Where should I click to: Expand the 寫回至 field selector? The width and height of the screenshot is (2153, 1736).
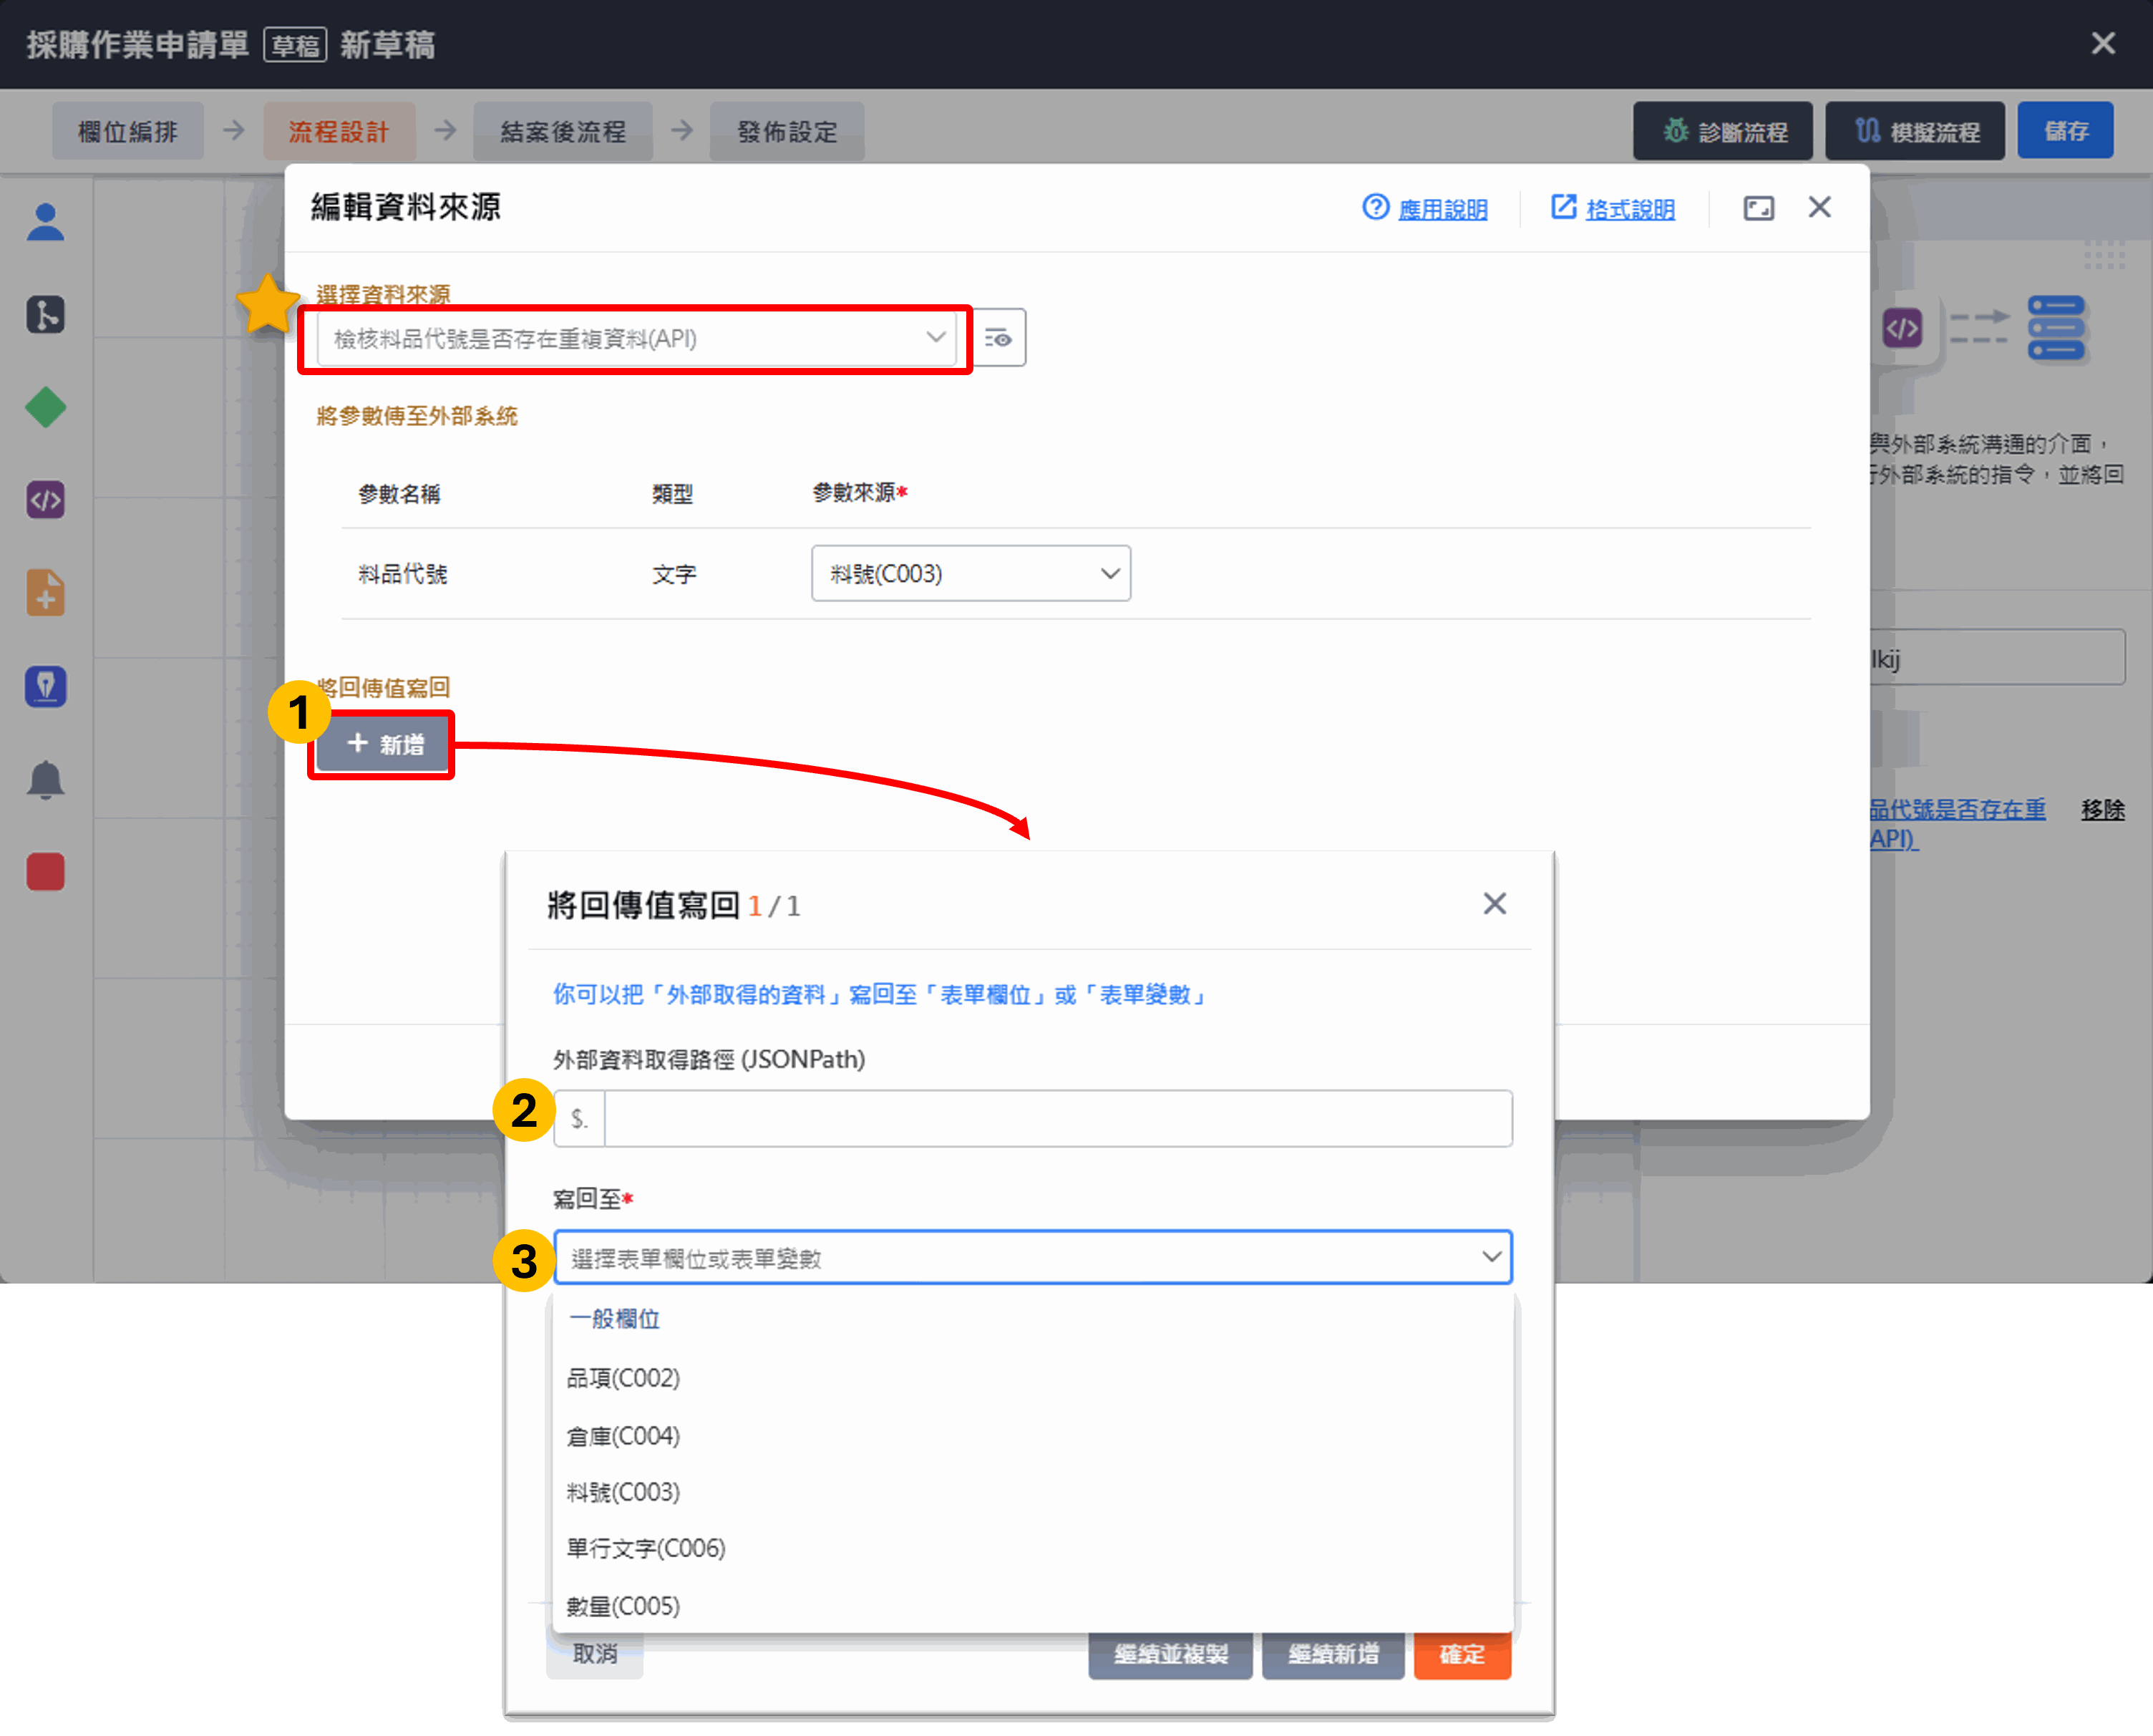pyautogui.click(x=1032, y=1257)
